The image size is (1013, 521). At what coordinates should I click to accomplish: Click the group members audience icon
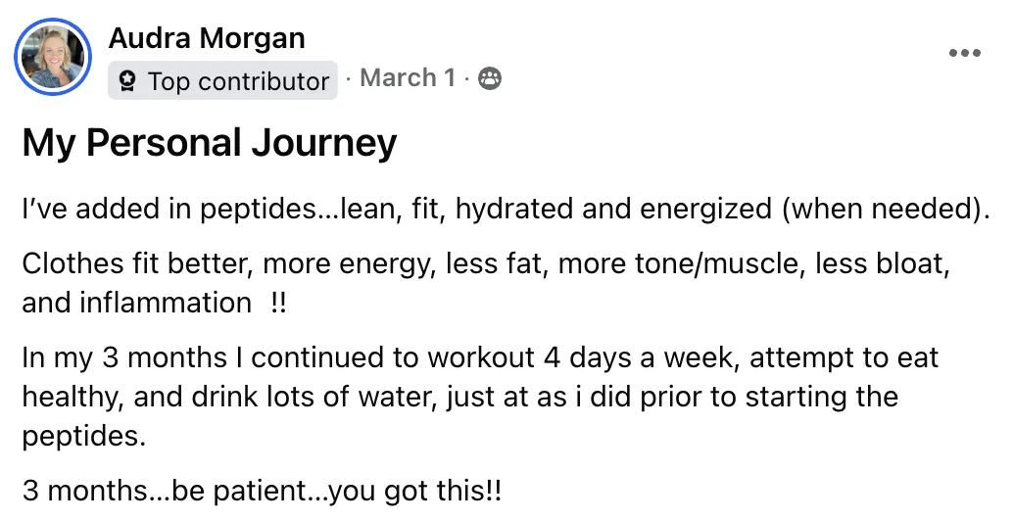click(489, 78)
